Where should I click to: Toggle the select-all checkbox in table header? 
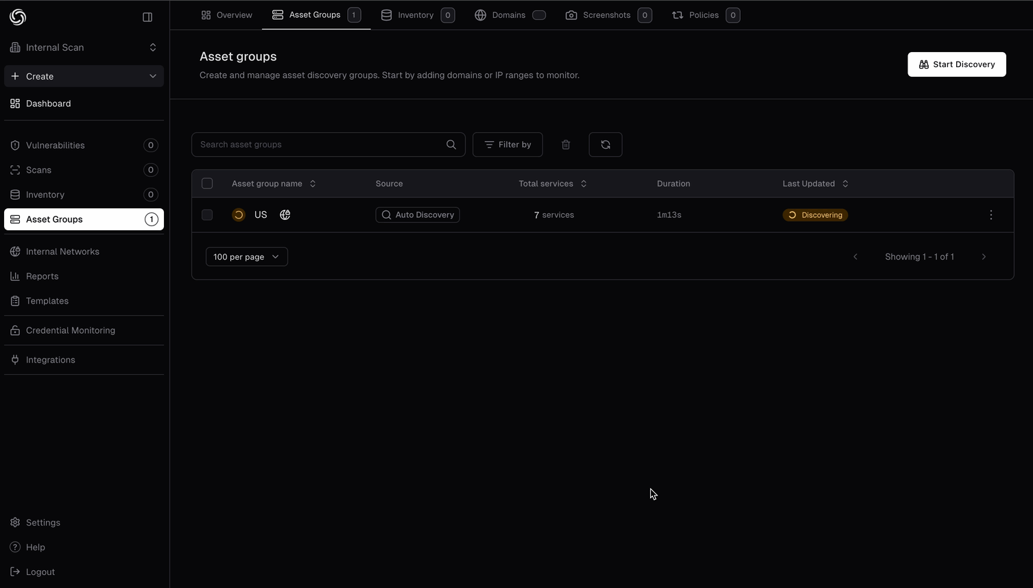pyautogui.click(x=207, y=184)
